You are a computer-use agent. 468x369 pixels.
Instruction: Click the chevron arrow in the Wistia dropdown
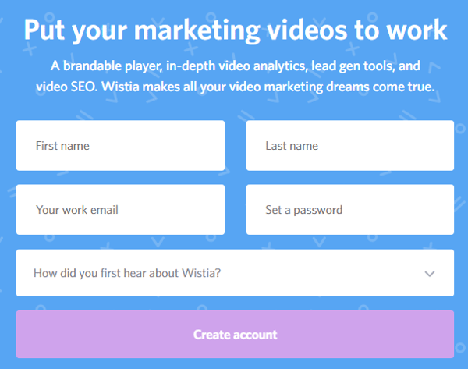click(x=430, y=274)
